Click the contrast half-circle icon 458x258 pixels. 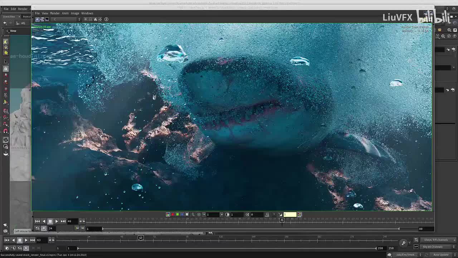pyautogui.click(x=227, y=215)
